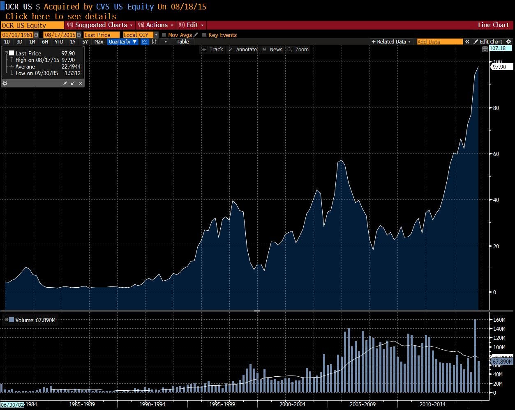Viewport: 515px width, 410px height.
Task: Collapse the Last Price legend tree
Action: pos(6,53)
